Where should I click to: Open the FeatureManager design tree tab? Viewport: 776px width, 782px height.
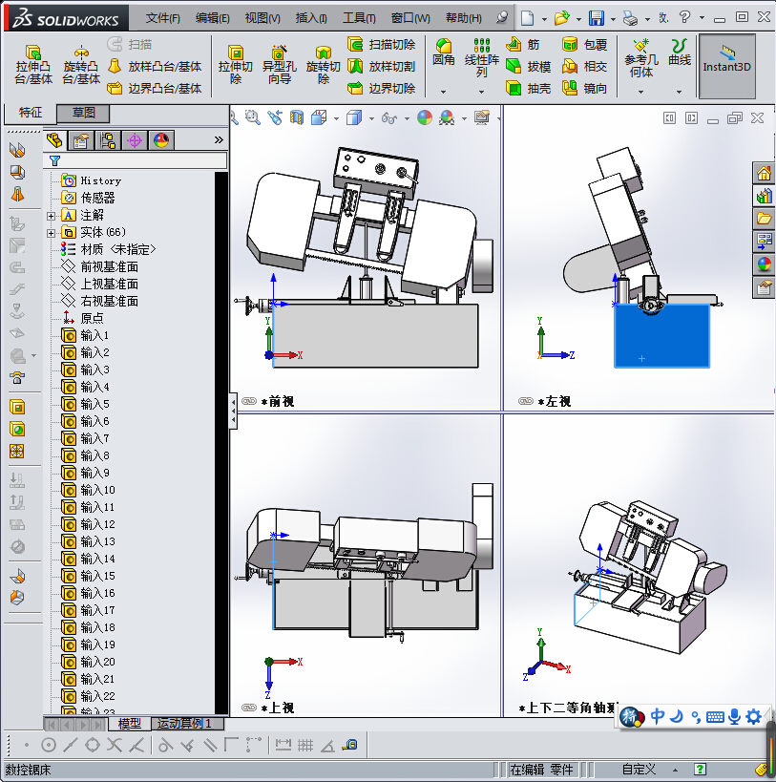coord(54,140)
